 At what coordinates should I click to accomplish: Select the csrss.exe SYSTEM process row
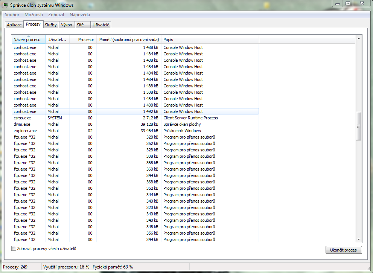click(x=135, y=118)
